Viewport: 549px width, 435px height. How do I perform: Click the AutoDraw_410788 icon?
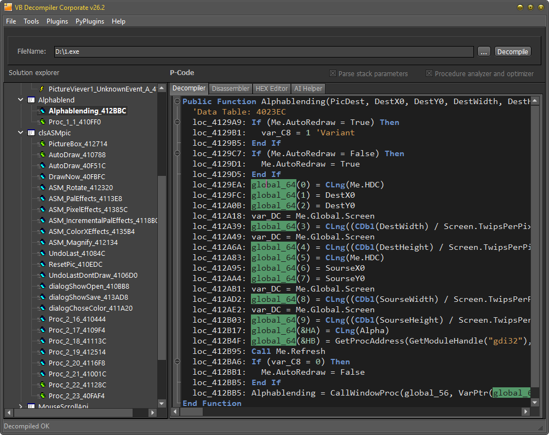click(42, 154)
